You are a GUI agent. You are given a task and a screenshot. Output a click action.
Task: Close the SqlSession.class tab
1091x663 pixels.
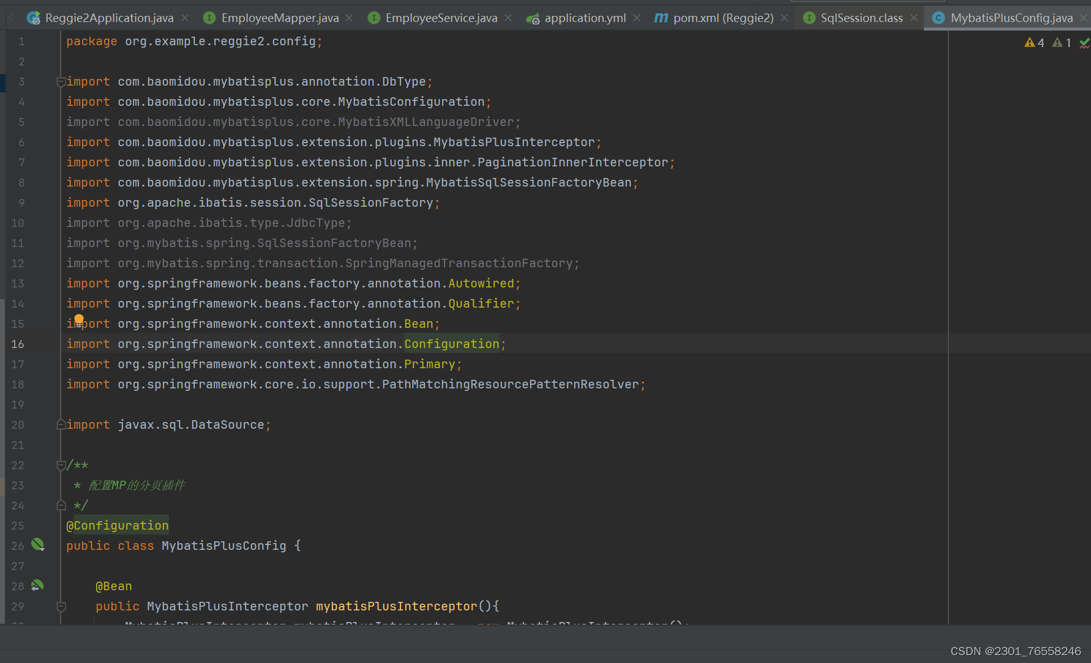click(914, 18)
